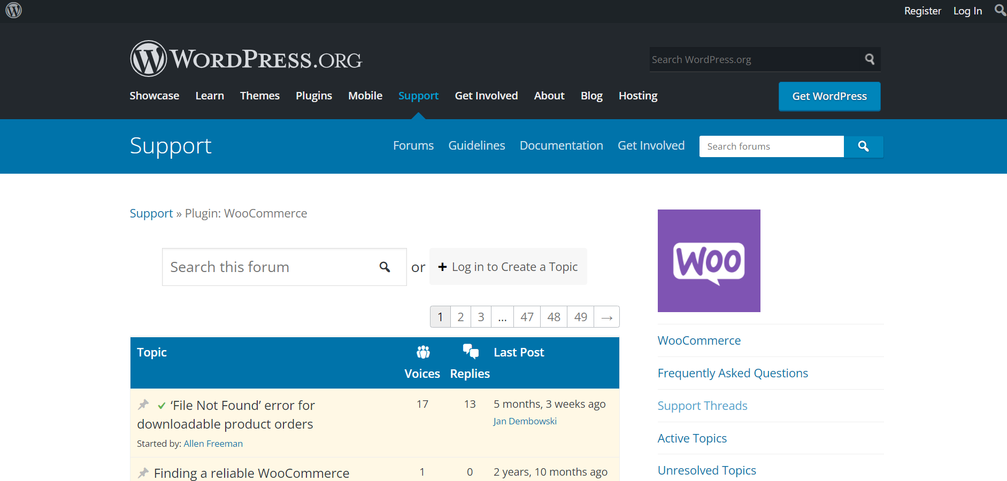
Task: Open Allen Freeman's profile link
Action: click(x=213, y=444)
